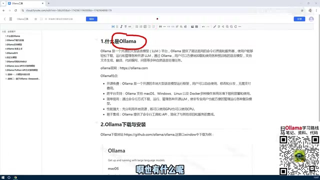Click the undo arrow in toolbar

(203, 26)
